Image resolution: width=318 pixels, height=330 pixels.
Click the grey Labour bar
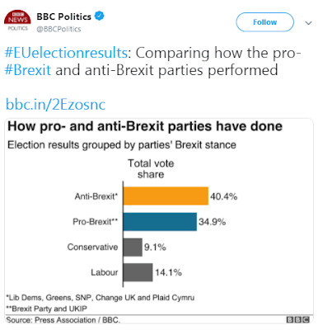click(138, 272)
